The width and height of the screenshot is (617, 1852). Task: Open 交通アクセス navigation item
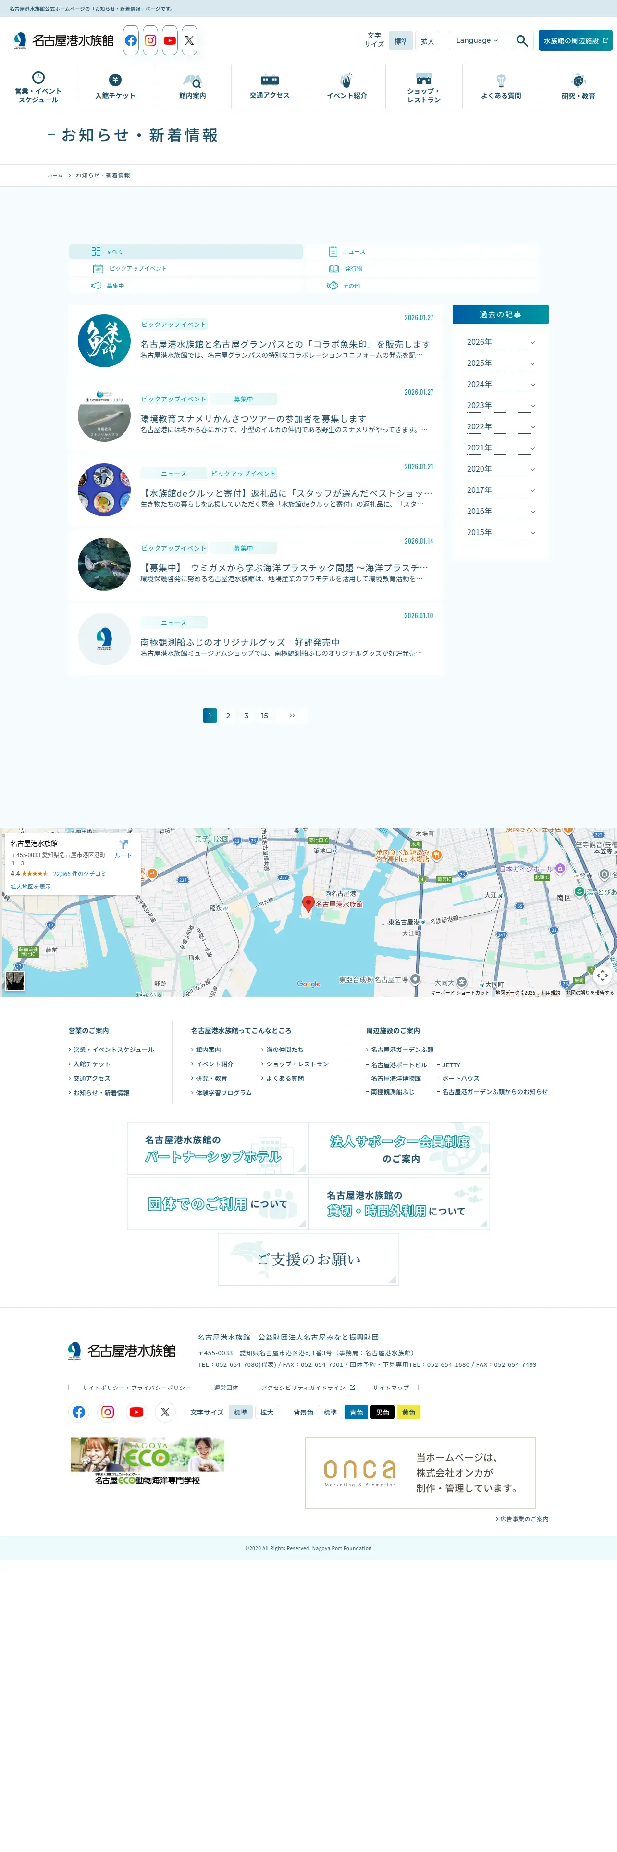(270, 87)
